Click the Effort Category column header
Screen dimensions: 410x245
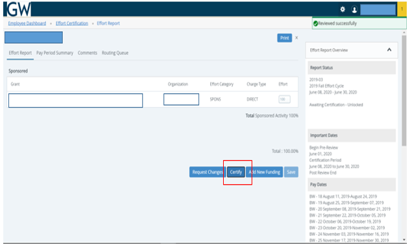click(x=221, y=84)
